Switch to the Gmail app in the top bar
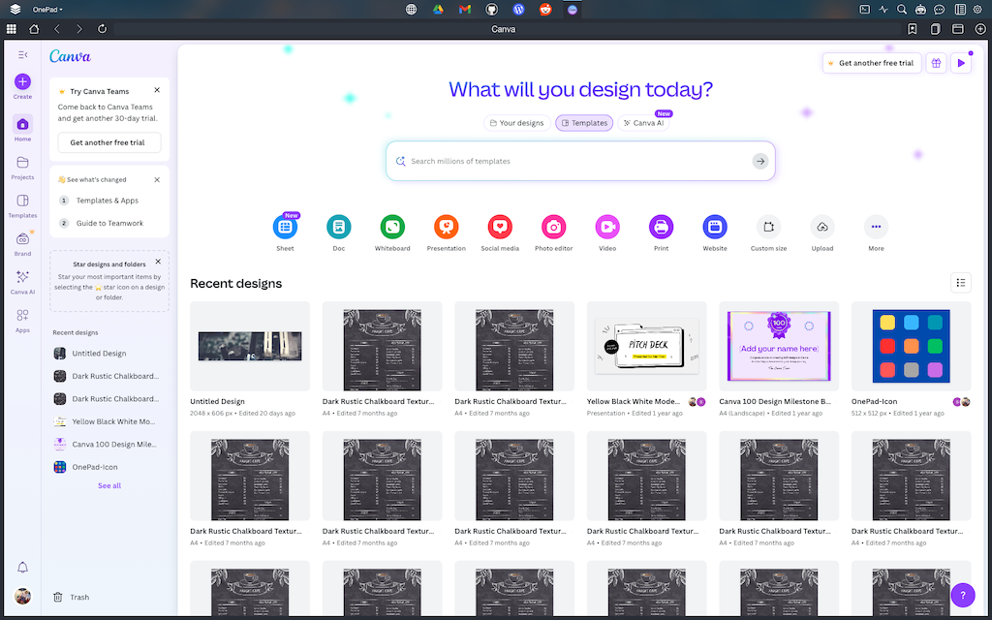Image resolution: width=992 pixels, height=620 pixels. [465, 10]
